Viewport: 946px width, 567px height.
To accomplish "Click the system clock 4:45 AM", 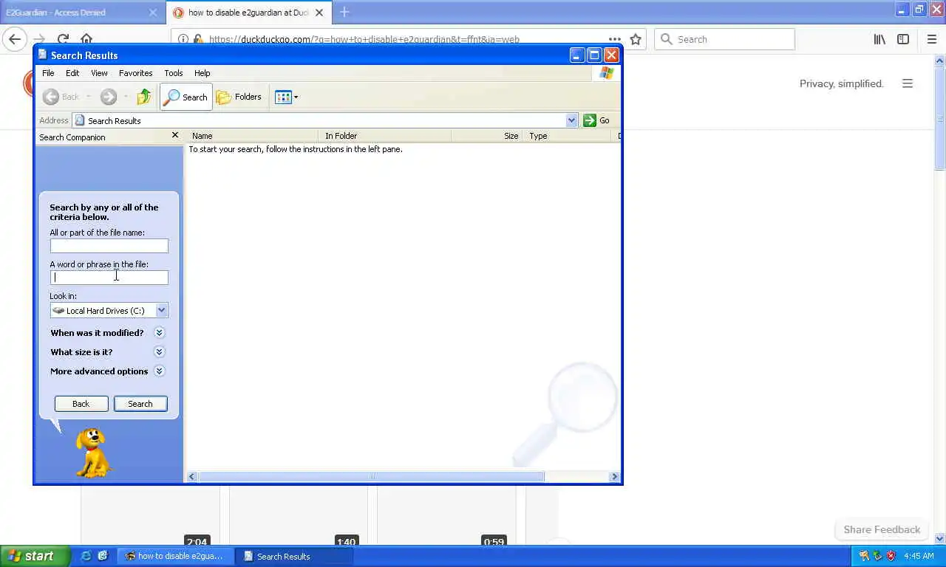I will tap(919, 556).
